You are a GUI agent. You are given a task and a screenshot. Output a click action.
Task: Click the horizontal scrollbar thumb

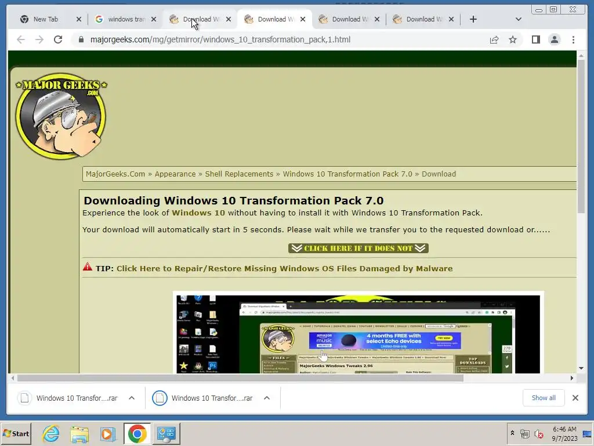[240, 377]
